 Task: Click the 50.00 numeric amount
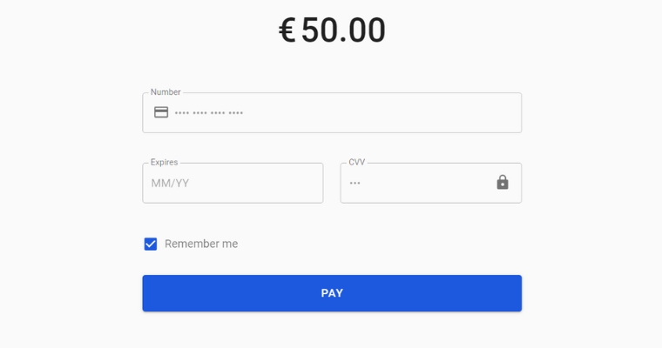tap(344, 30)
